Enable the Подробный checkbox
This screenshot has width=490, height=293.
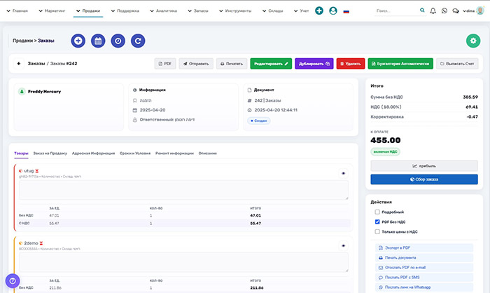point(378,212)
